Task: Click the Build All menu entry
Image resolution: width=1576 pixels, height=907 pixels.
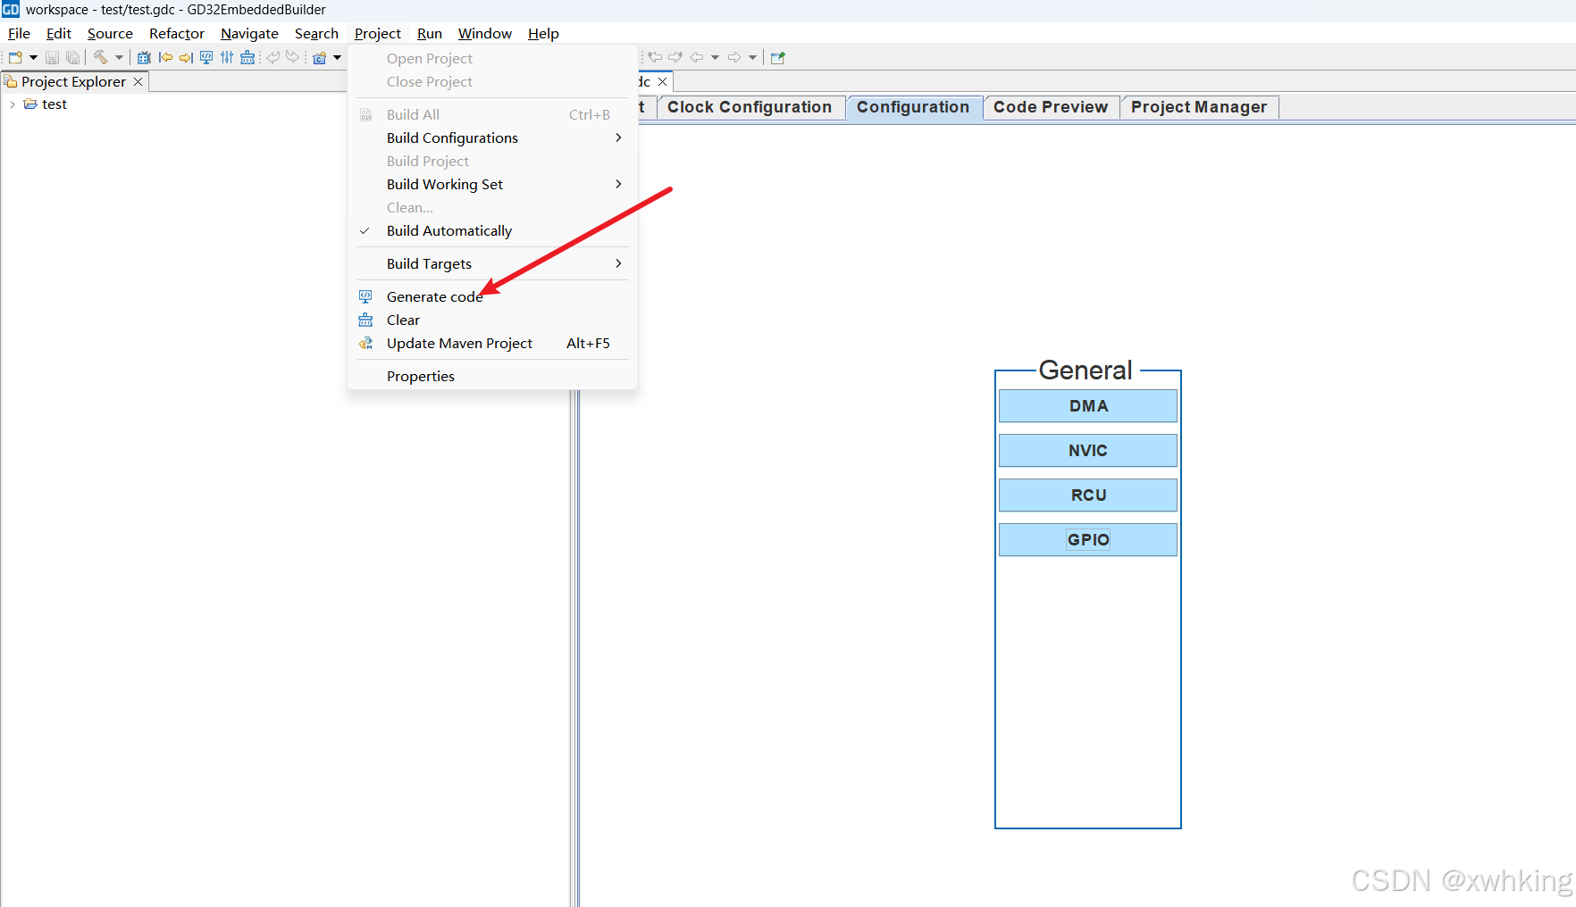Action: tap(492, 114)
